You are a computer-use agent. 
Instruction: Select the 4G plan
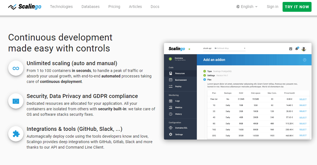303,118
